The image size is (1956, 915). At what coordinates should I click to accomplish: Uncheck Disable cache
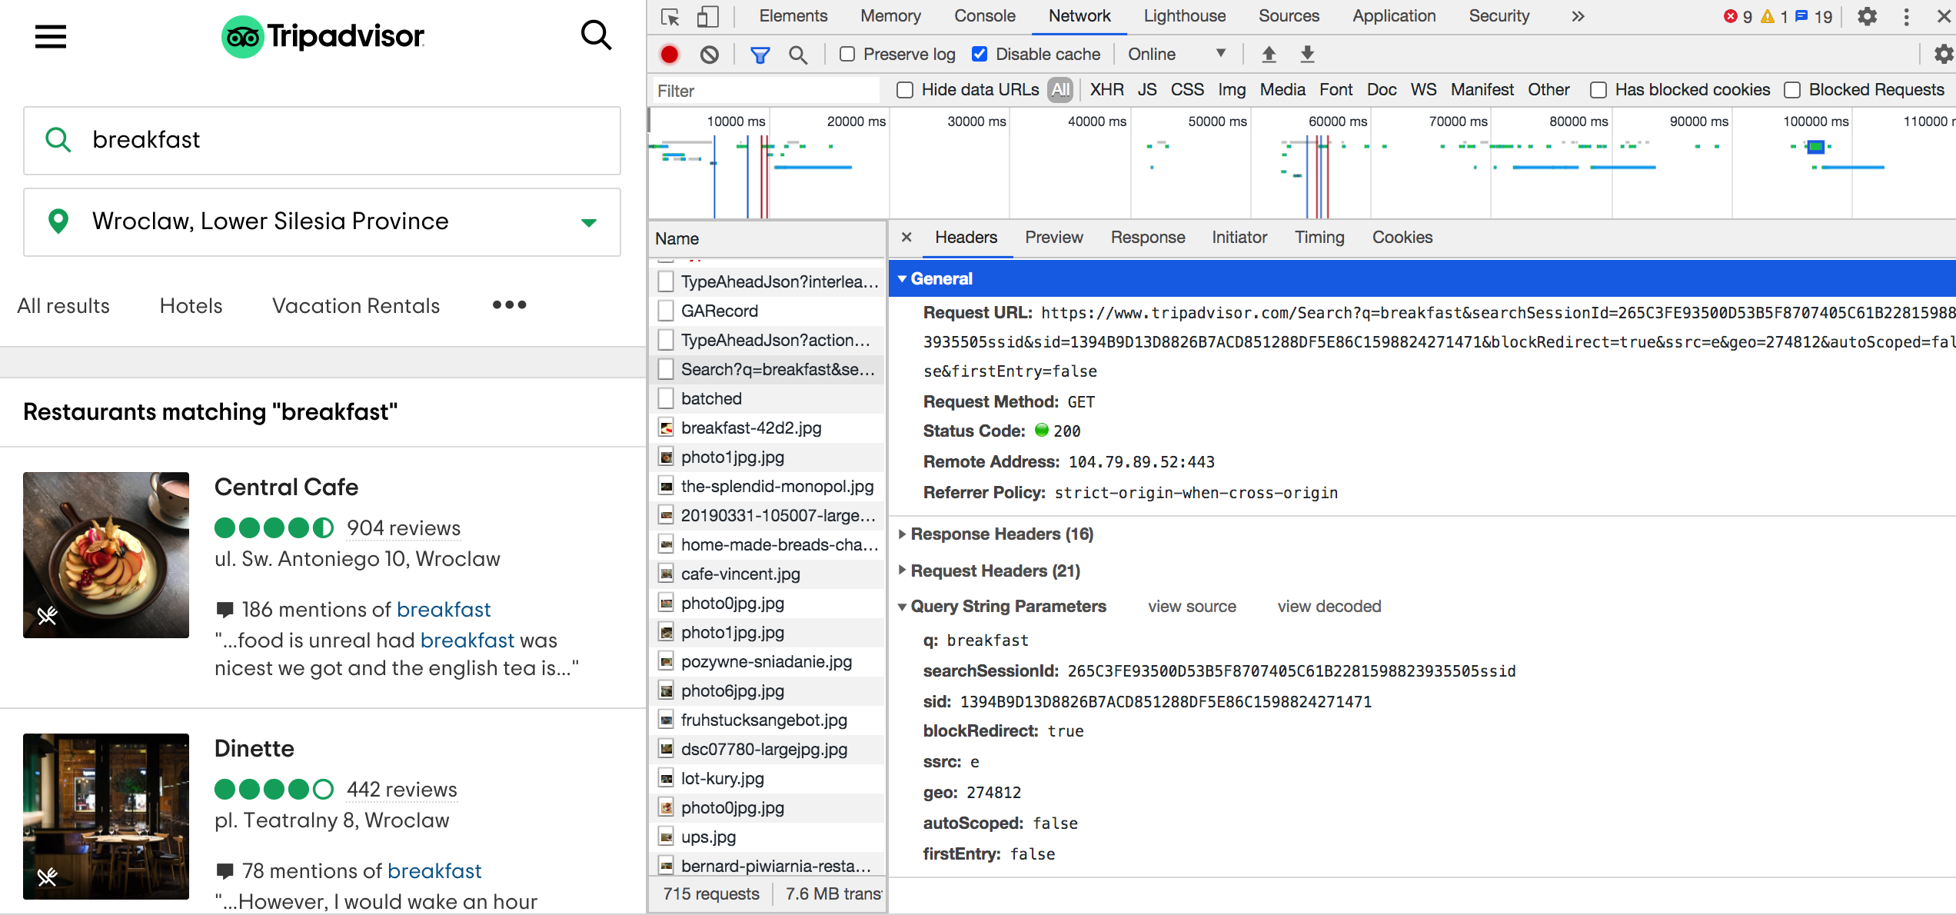click(980, 54)
